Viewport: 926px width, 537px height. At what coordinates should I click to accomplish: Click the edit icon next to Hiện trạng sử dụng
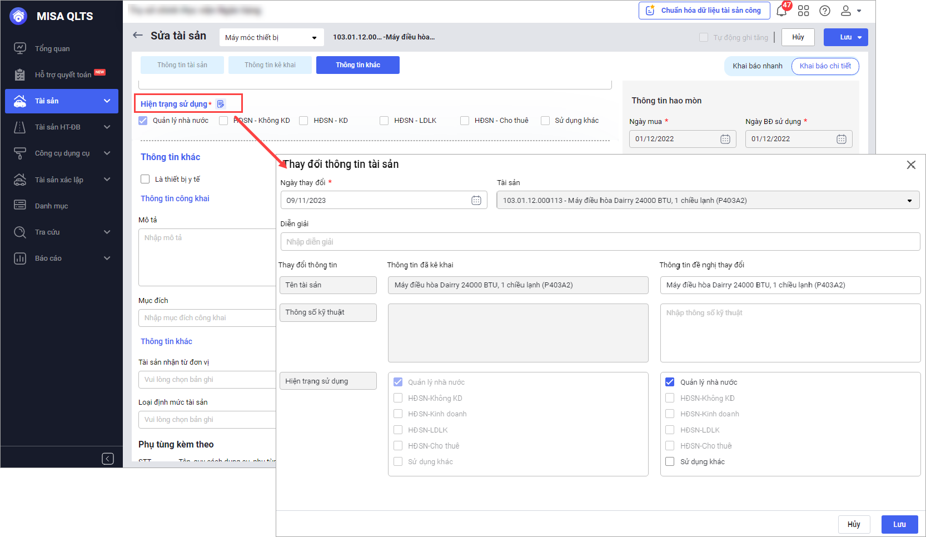[x=221, y=104]
